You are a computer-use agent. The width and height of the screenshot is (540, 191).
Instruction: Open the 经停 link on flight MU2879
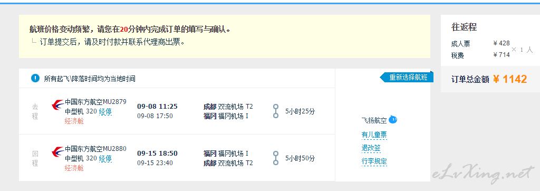point(105,112)
